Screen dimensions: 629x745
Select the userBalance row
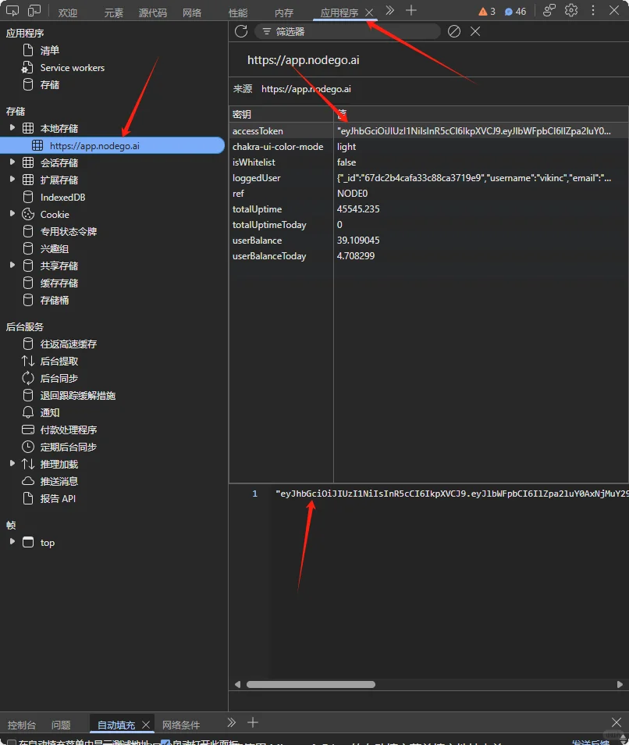point(428,240)
